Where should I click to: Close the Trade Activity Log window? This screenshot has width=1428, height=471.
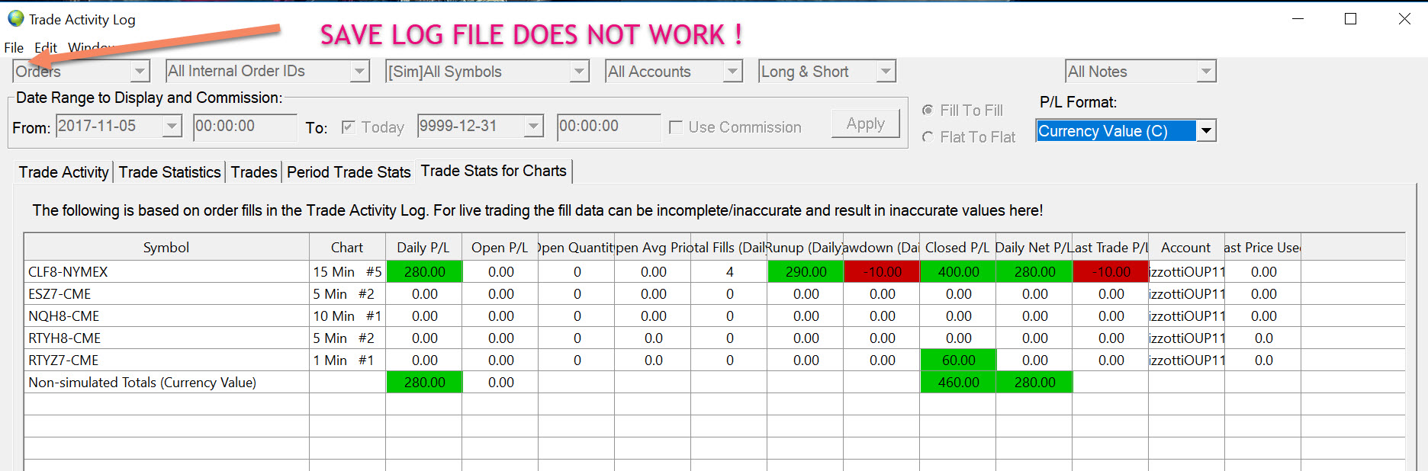tap(1404, 19)
